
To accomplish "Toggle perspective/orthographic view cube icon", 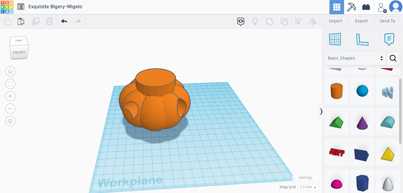I will (10, 121).
